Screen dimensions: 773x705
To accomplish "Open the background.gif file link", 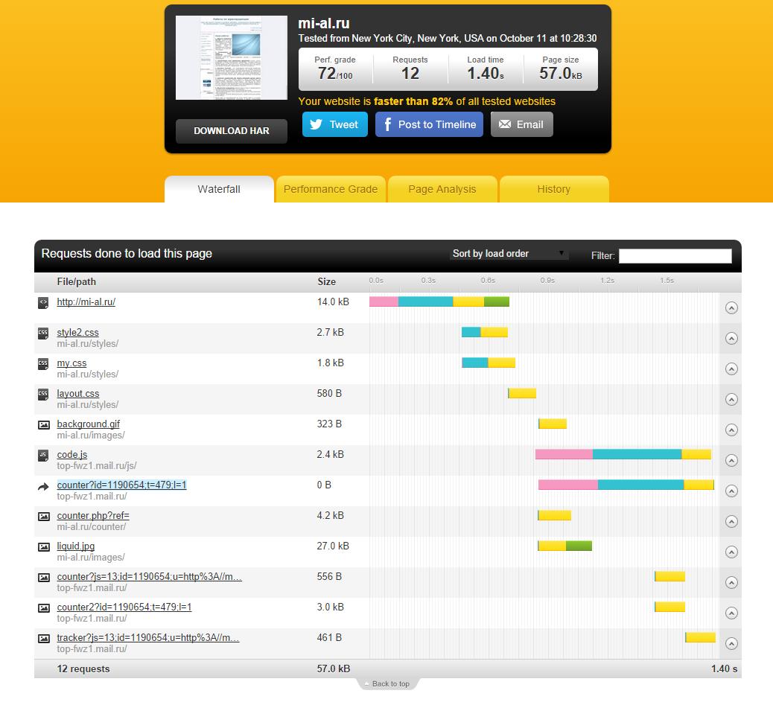I will [x=88, y=424].
